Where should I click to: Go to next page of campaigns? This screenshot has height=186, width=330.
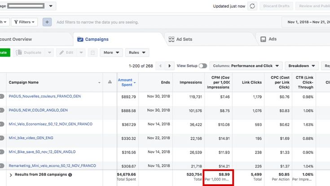170,66
